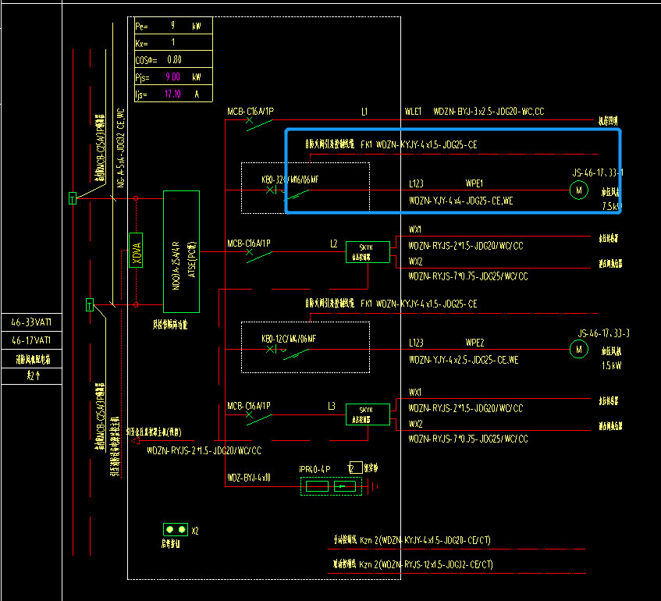Screen dimensions: 661x601
Task: Click the L2 circuit label
Action: click(333, 244)
